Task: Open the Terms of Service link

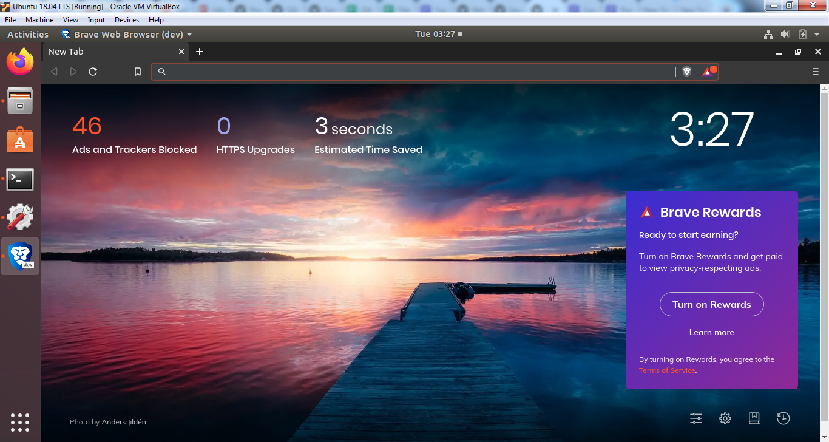Action: (x=667, y=370)
